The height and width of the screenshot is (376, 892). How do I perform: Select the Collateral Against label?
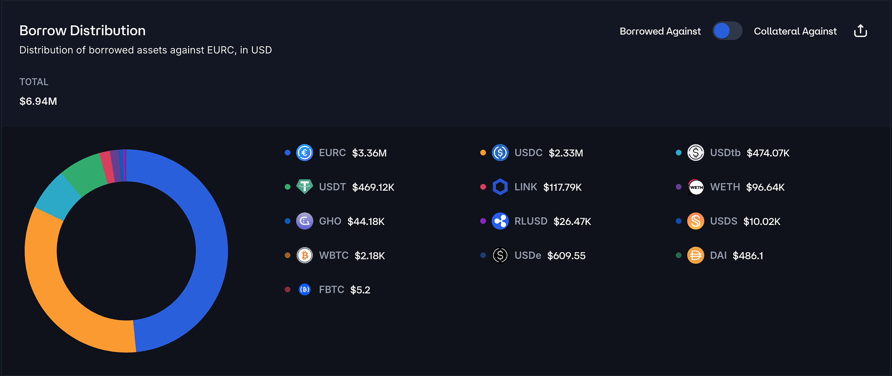coord(795,31)
